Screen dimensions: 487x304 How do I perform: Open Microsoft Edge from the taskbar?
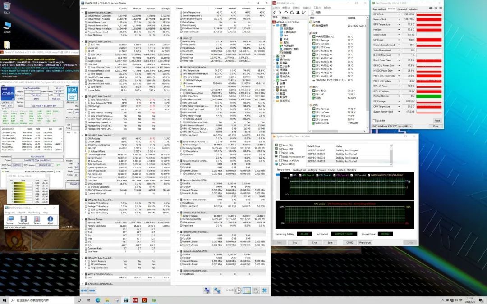click(98, 299)
